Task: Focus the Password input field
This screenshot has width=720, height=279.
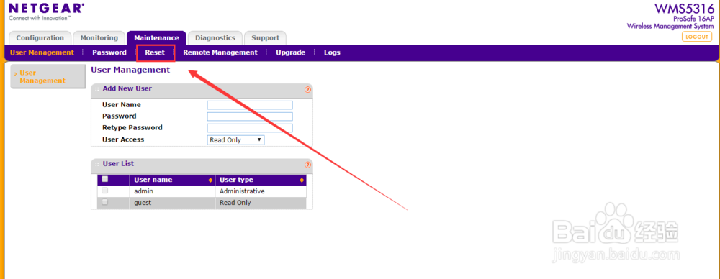Action: point(250,116)
